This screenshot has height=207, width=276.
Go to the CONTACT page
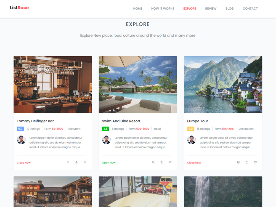(250, 9)
